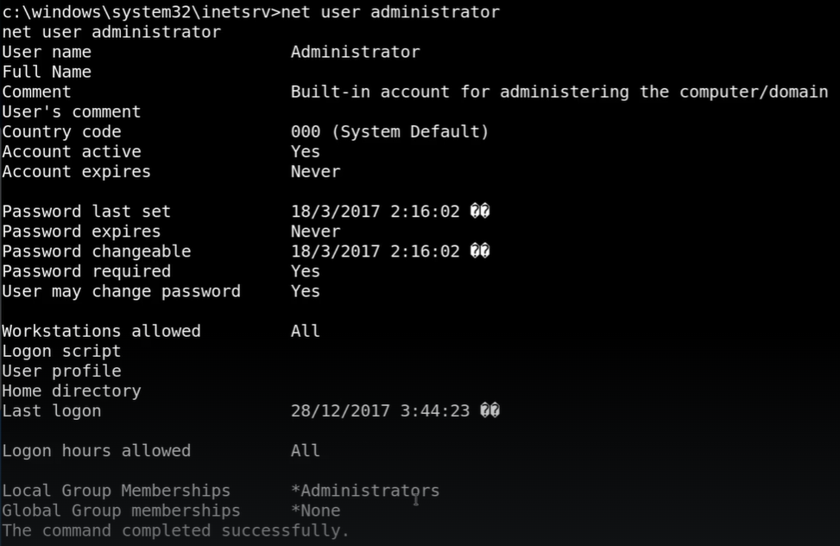Screen dimensions: 840x546
Task: Click the "Home directory" label
Action: coord(72,390)
